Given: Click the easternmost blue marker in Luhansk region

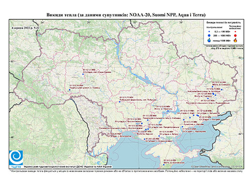Looking at the screenshot, I should [221, 89].
